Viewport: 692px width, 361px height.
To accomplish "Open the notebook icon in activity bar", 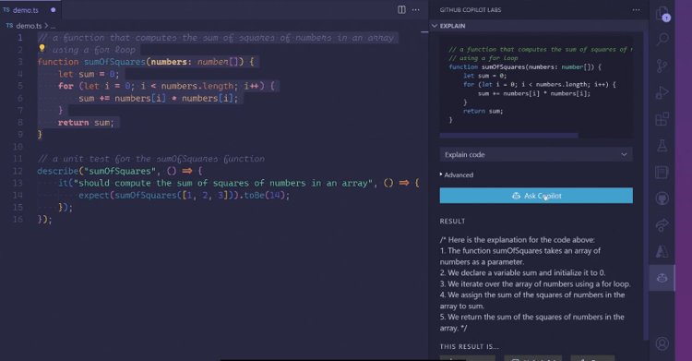I will tap(662, 172).
